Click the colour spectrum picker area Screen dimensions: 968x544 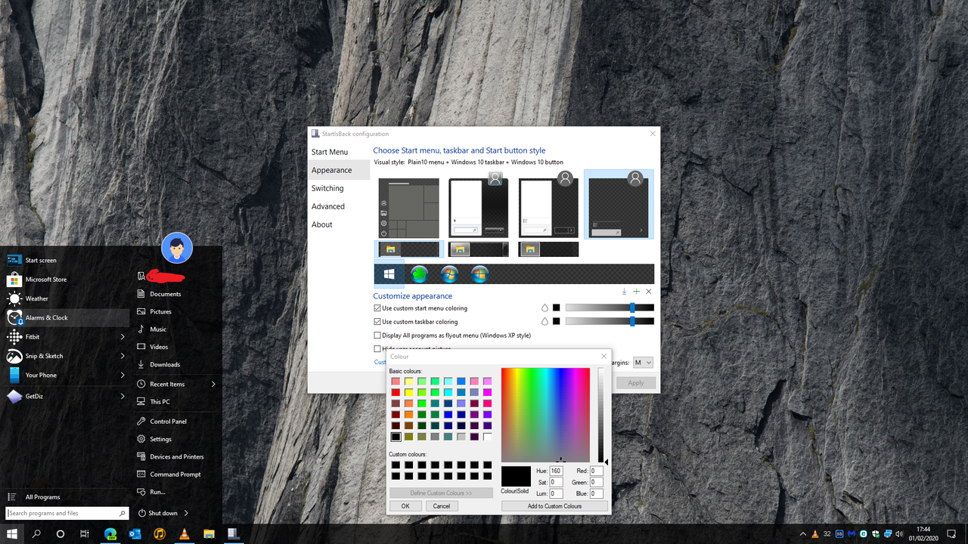[x=545, y=415]
